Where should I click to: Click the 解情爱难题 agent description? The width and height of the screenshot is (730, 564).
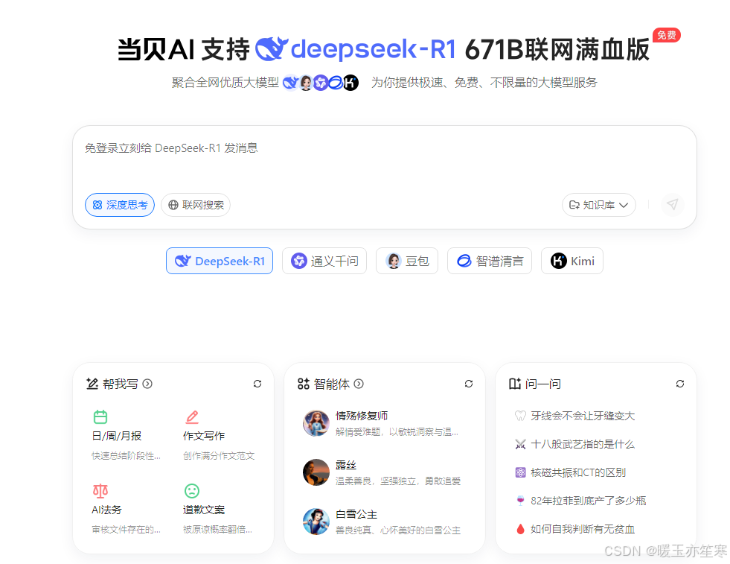[397, 432]
